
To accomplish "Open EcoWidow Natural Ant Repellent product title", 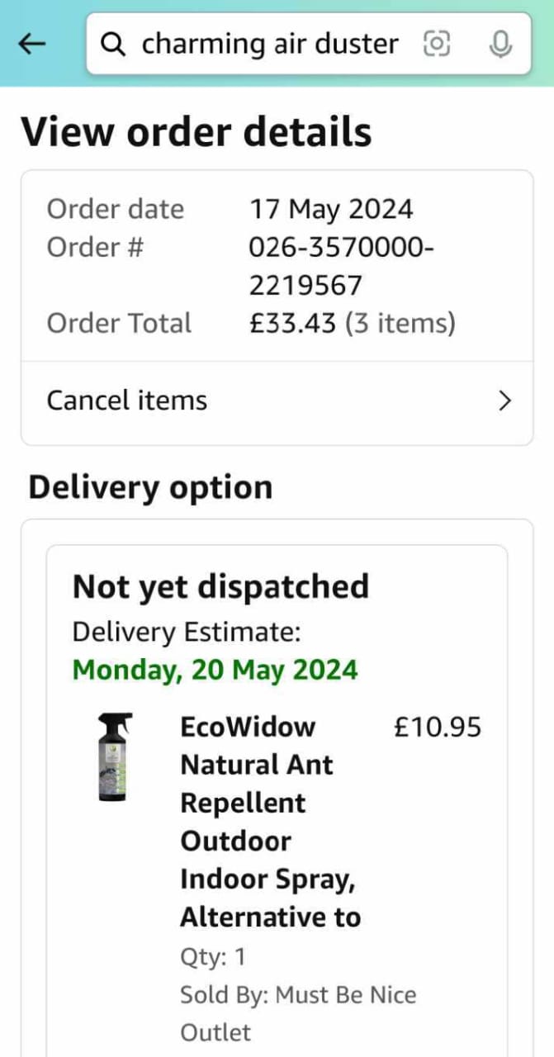I will coord(271,822).
